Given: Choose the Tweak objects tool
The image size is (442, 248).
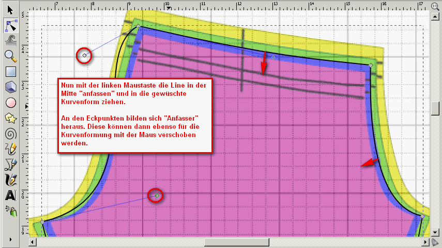Looking at the screenshot, I should coord(10,40).
